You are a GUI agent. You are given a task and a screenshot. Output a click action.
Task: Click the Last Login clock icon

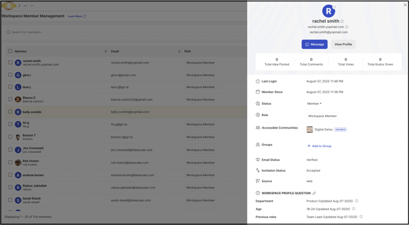[x=258, y=82]
